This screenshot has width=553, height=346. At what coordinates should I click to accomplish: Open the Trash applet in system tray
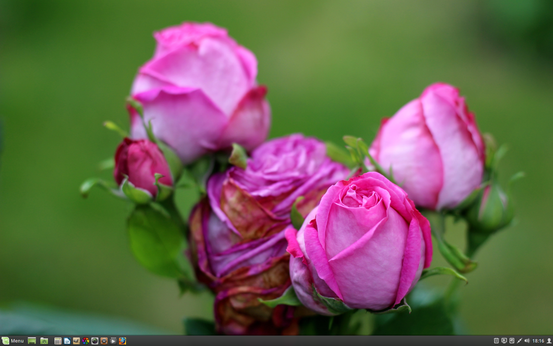[496, 341]
